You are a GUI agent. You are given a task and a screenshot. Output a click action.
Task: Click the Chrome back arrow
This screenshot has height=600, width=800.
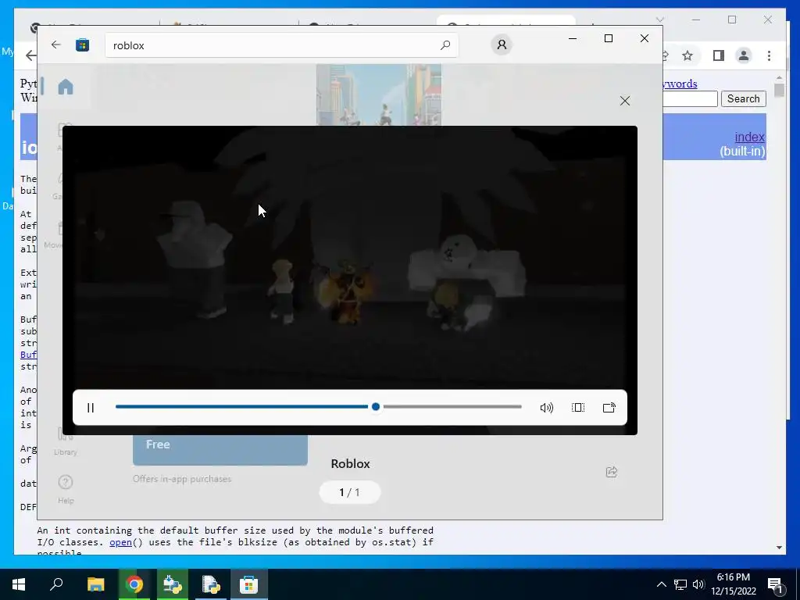[30, 55]
